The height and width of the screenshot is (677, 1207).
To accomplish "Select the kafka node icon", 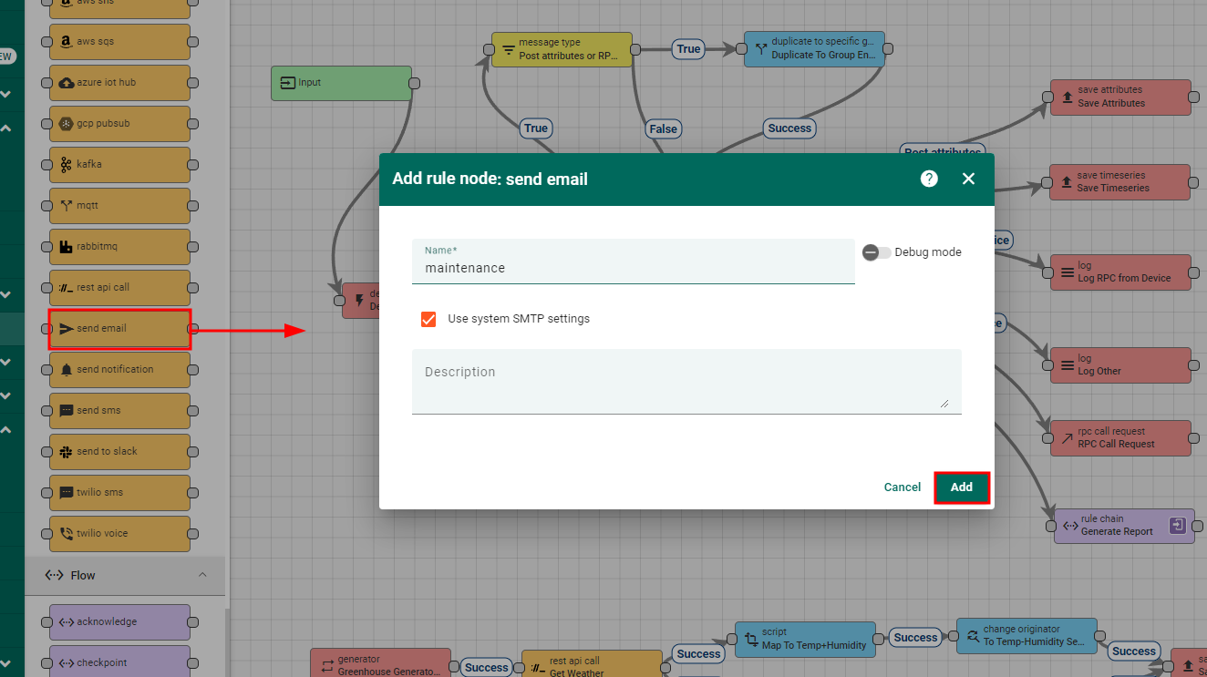I will point(66,165).
